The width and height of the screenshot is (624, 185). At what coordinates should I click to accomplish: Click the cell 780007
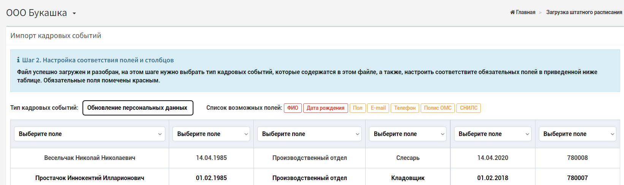coord(578,177)
